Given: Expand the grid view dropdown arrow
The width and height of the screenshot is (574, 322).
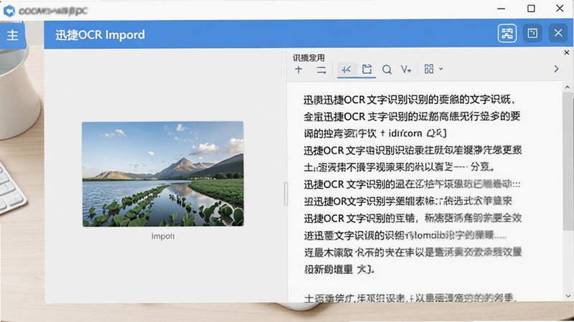Looking at the screenshot, I should [441, 69].
